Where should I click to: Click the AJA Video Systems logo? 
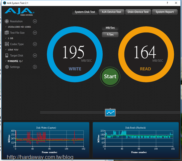pyautogui.click(x=19, y=12)
